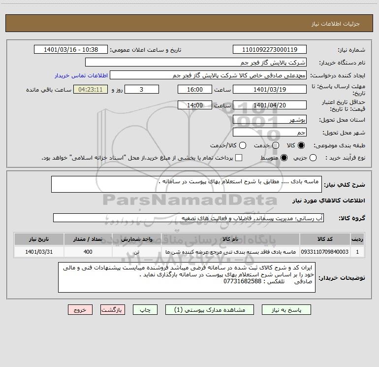
Task: Click delivery province field بوشهر
Action: [x=270, y=119]
